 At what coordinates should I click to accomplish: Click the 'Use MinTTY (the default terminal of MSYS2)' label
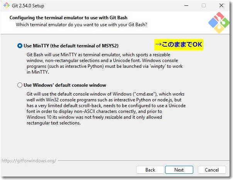click(71, 46)
